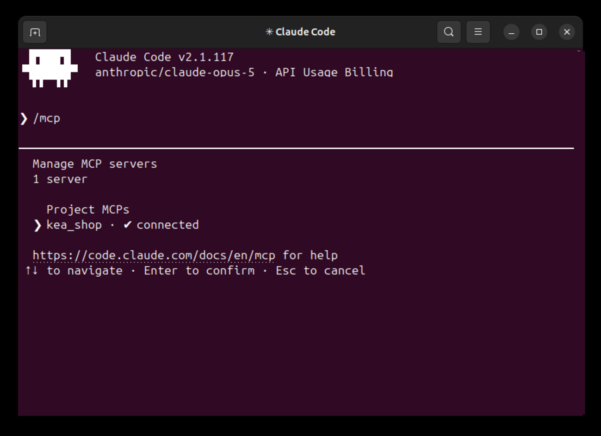Click the connected checkmark next to kea_shop

click(x=128, y=224)
